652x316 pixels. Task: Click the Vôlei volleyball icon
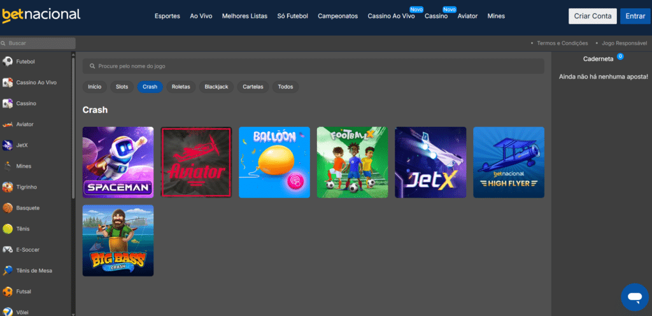pyautogui.click(x=8, y=312)
